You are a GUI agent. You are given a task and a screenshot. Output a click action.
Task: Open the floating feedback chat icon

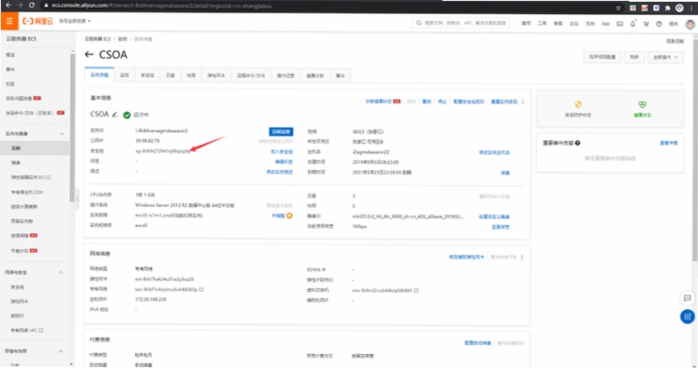[687, 298]
